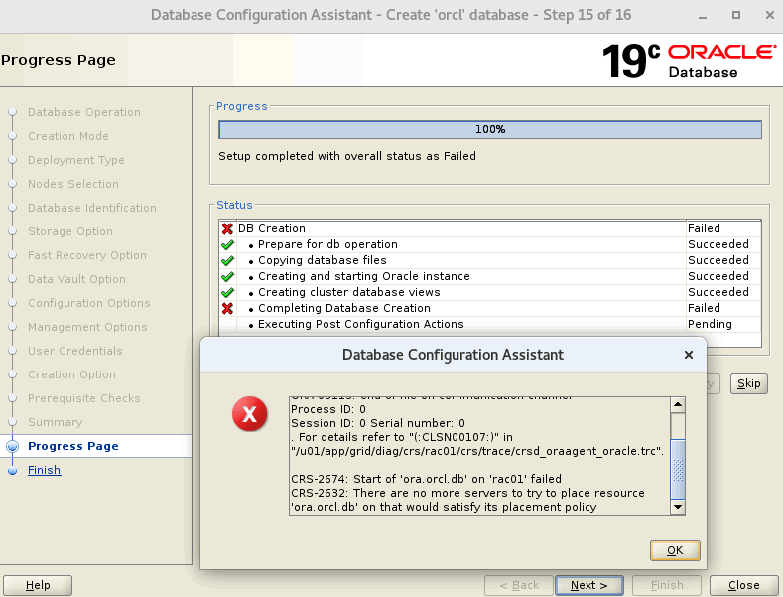Select Progress Page step in the sidebar
This screenshot has width=783, height=597.
tap(72, 446)
